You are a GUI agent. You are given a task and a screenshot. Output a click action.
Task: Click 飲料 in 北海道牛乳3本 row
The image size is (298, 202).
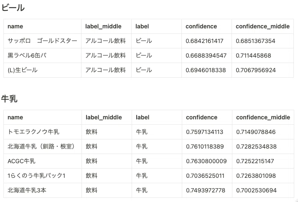(92, 190)
